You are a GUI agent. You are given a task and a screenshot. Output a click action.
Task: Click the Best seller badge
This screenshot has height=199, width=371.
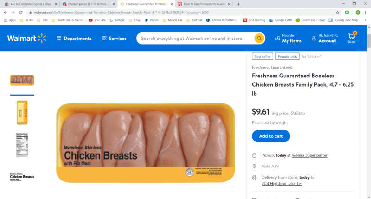[x=262, y=56]
